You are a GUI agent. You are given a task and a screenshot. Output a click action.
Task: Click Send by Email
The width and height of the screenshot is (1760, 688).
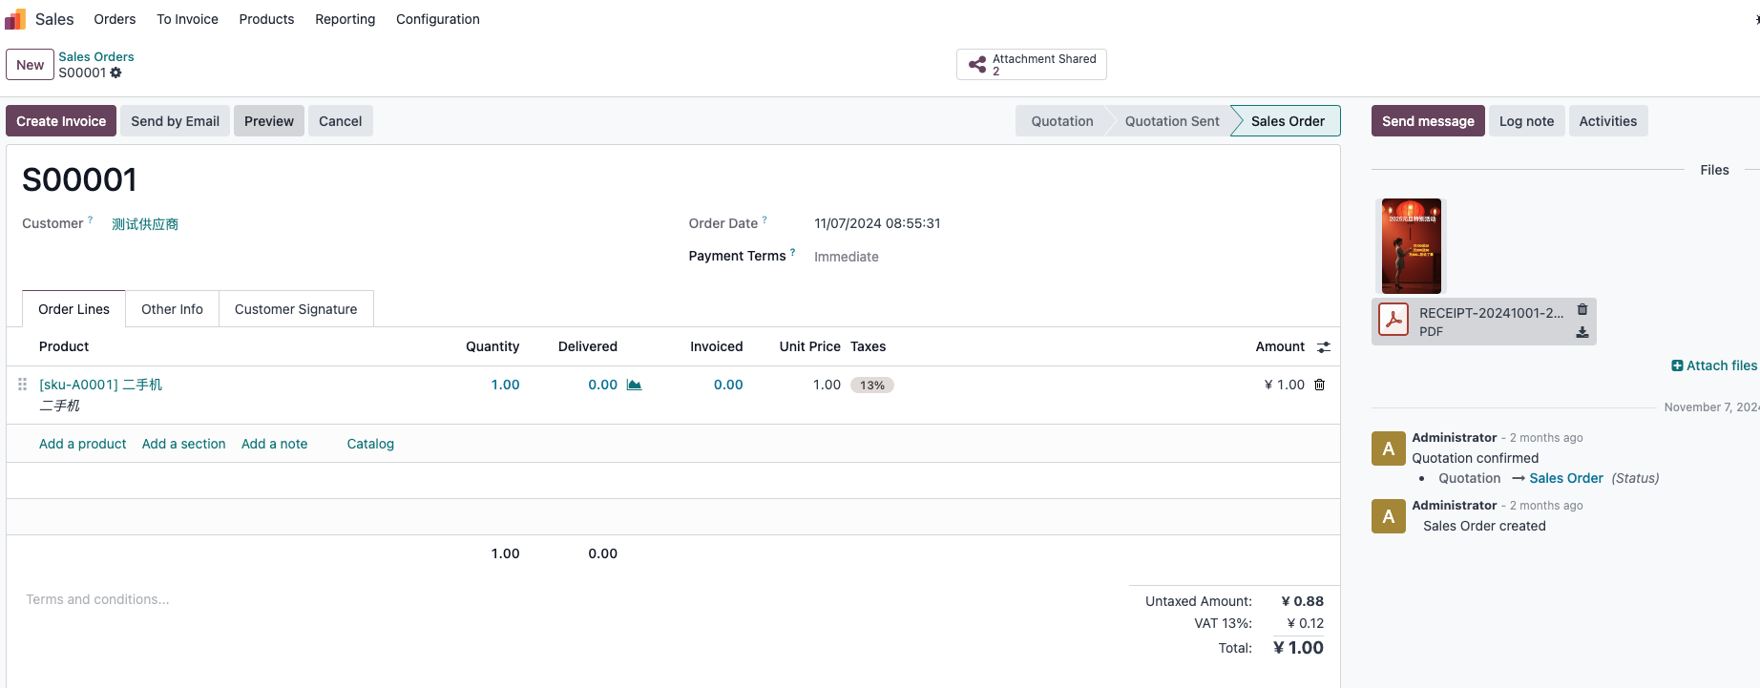pyautogui.click(x=175, y=121)
